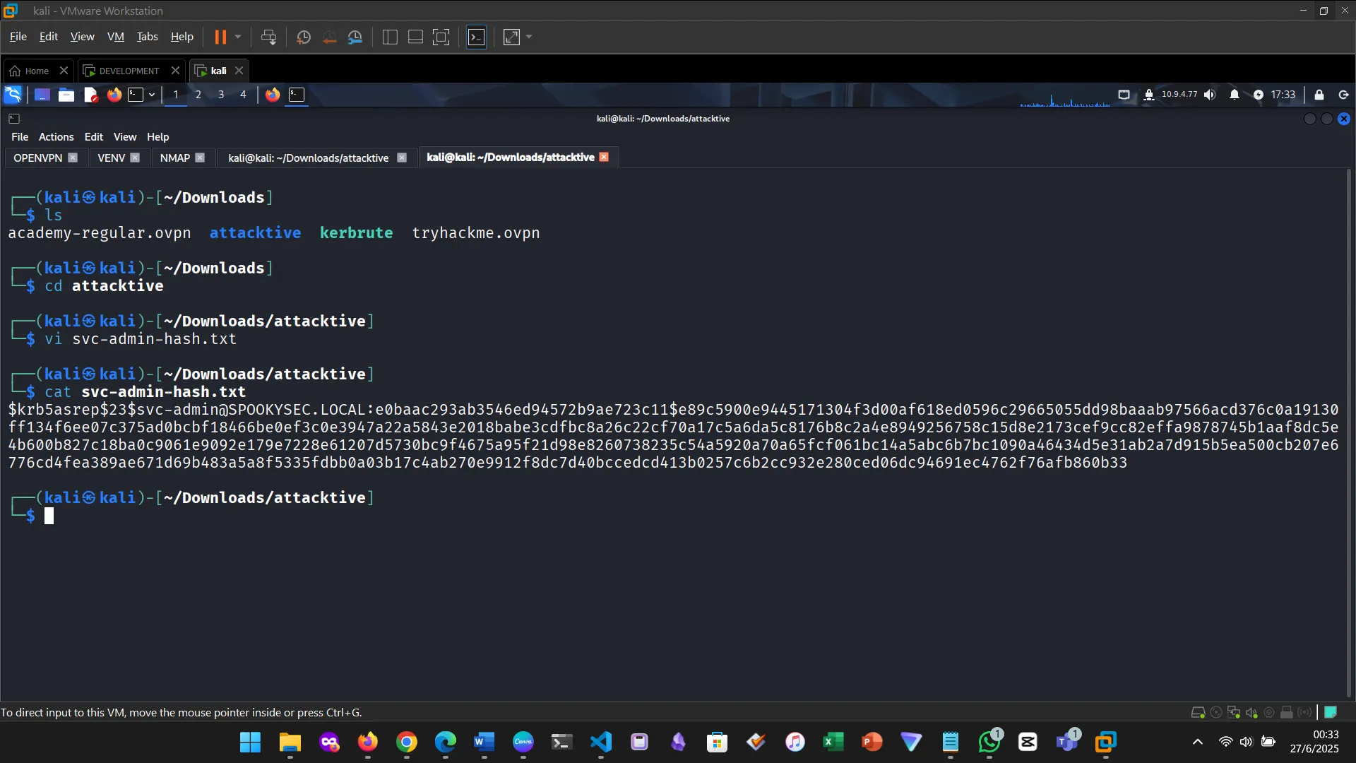Open the snapshot manager
Viewport: 1356px width, 763px height.
coord(355,37)
